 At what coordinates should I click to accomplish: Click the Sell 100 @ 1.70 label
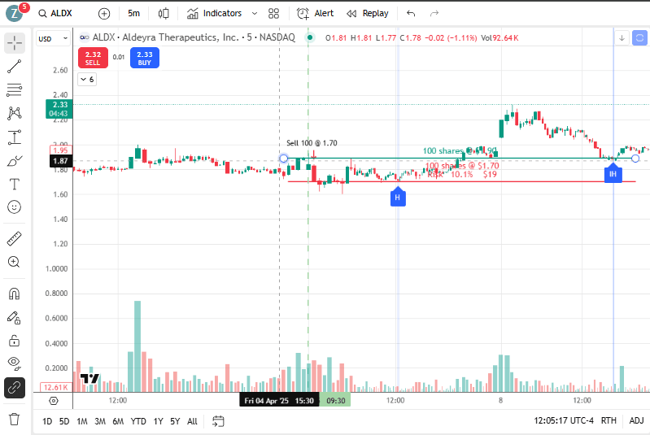[312, 143]
